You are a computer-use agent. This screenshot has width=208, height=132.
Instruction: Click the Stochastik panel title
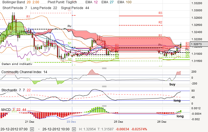click(x=9, y=90)
